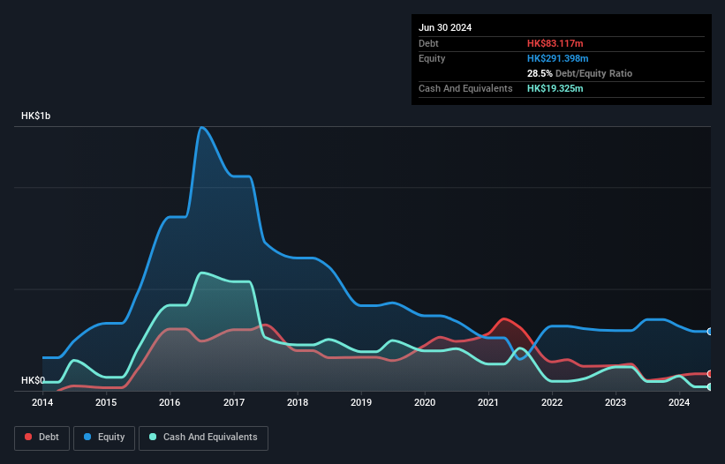Click the HK$1b axis label
Image resolution: width=725 pixels, height=464 pixels.
click(x=35, y=116)
